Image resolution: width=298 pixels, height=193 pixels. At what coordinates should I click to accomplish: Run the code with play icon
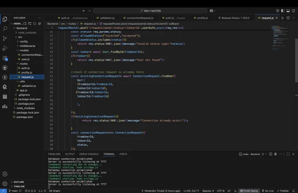coord(283,18)
